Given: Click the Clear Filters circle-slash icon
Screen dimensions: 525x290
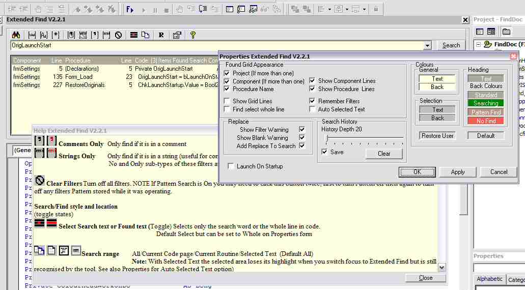Looking at the screenshot, I should click(118, 35).
